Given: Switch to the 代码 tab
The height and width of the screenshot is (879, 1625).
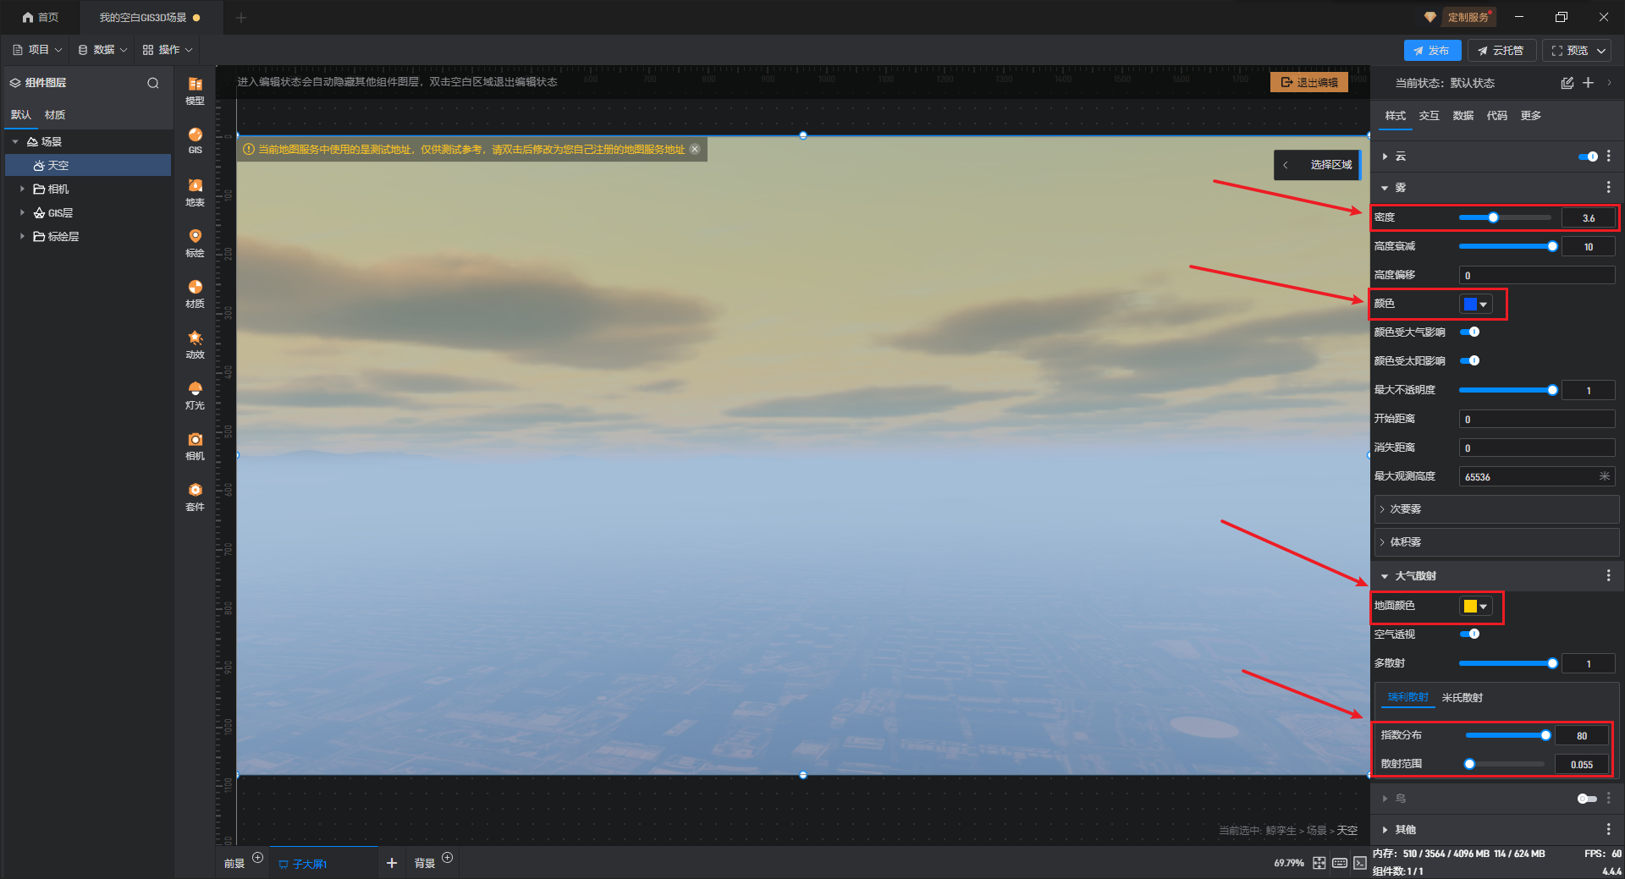Looking at the screenshot, I should (x=1497, y=116).
